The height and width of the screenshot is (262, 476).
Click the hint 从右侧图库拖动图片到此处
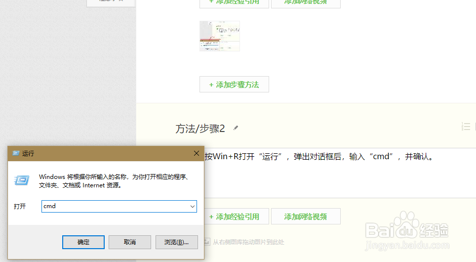[248, 242]
